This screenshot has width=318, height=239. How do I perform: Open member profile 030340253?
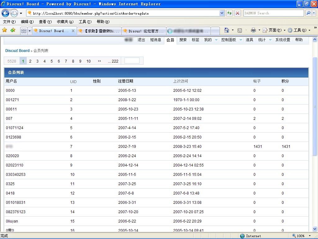coord(16,174)
